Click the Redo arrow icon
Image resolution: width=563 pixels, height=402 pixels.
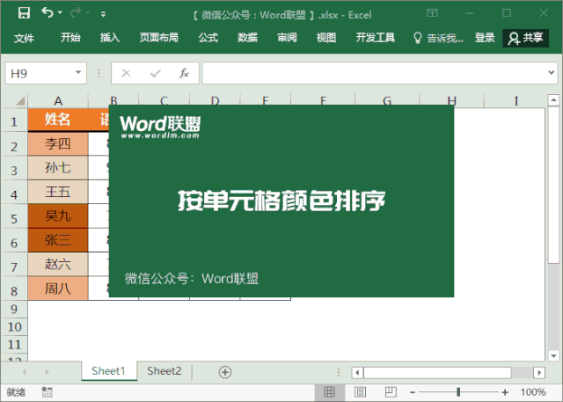click(x=76, y=13)
